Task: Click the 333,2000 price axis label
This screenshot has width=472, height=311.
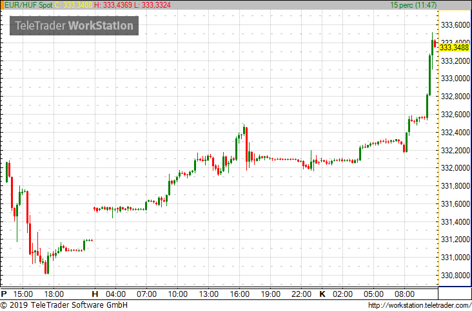Action: (455, 61)
